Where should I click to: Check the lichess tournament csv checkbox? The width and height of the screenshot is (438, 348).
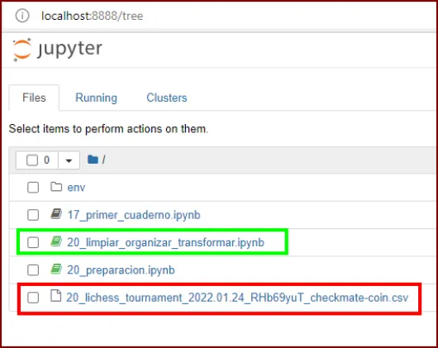[33, 298]
